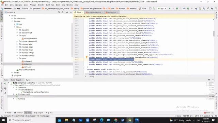Click '4 spaces' indent in status bar
This screenshot has width=218, height=123.
(206, 116)
